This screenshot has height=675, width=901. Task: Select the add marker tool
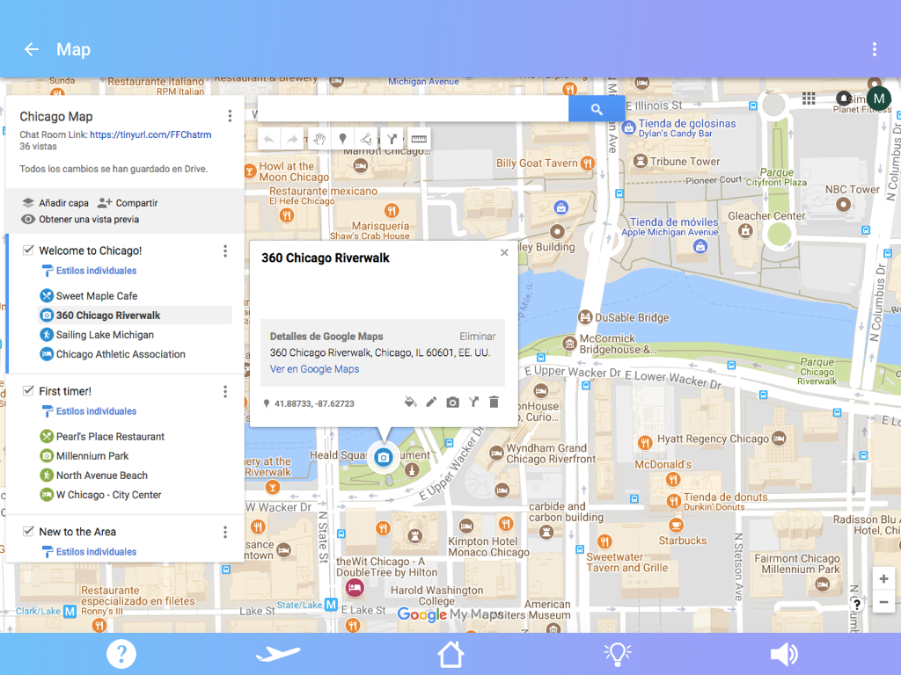click(342, 139)
